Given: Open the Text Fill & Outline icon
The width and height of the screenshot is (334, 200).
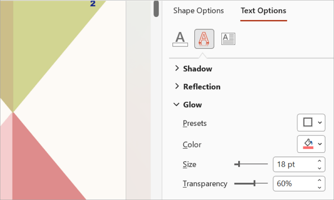Looking at the screenshot, I should click(179, 39).
